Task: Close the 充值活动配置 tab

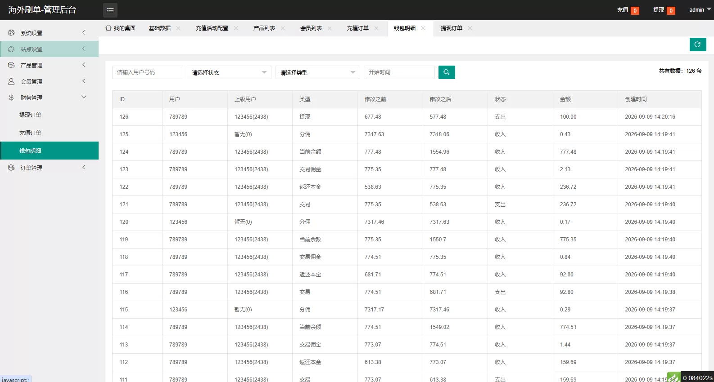Action: point(236,28)
